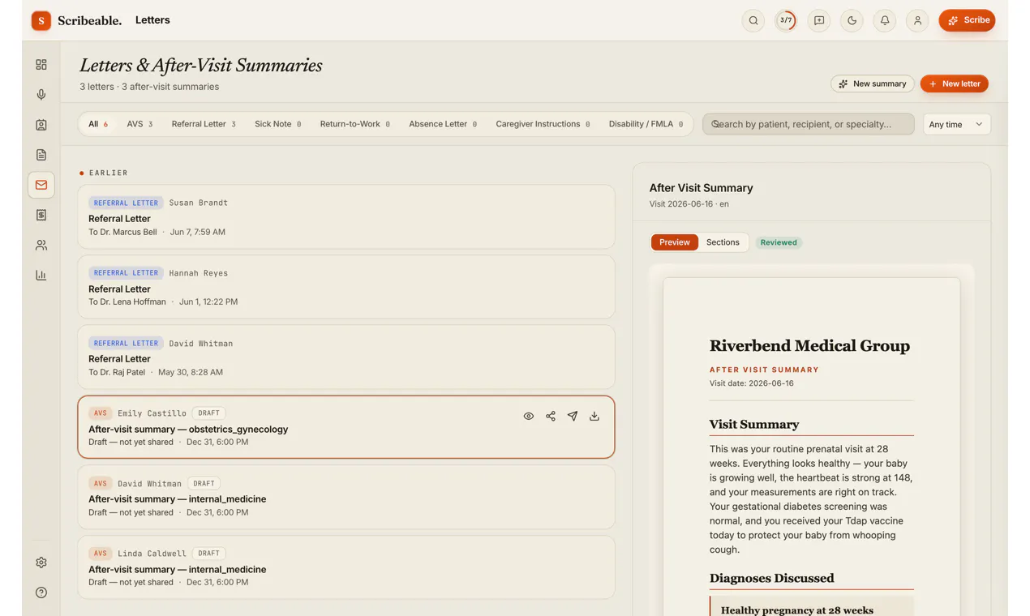
Task: Open the help question mark icon
Action: point(41,592)
